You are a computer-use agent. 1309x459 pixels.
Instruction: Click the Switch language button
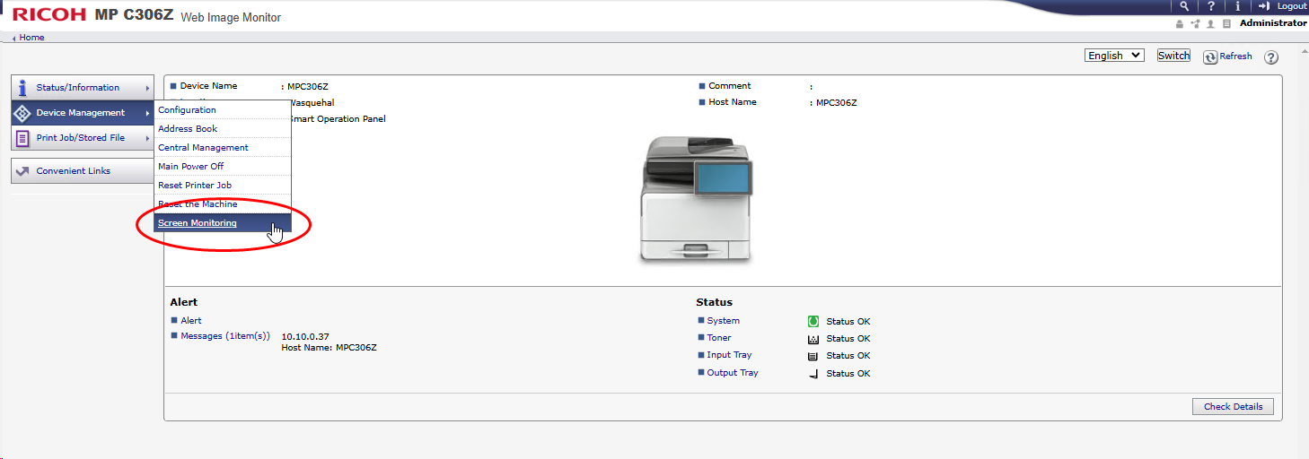(x=1173, y=56)
